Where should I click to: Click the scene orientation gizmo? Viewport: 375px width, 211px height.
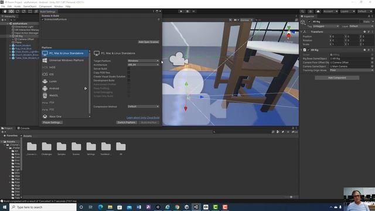coord(289,32)
